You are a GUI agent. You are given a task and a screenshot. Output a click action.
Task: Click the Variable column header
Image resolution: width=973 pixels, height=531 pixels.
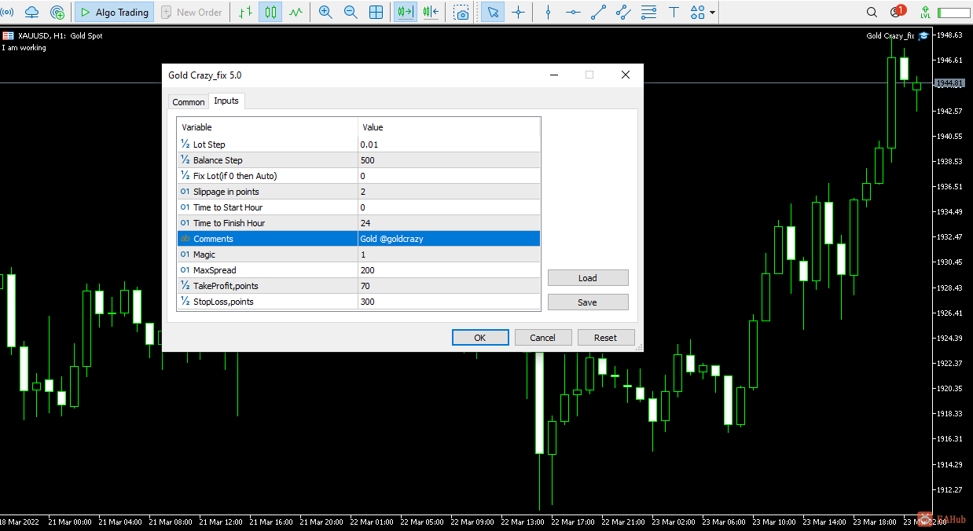pos(268,127)
